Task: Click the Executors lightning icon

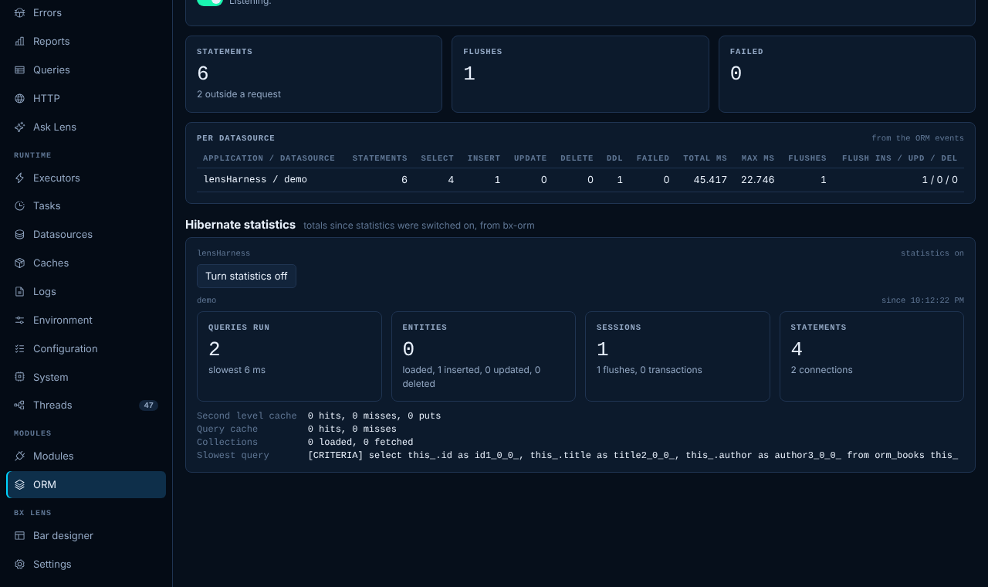Action: point(19,178)
